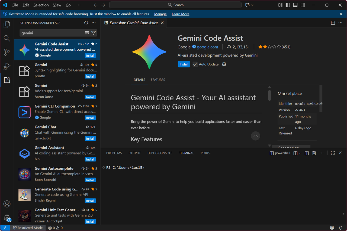Split the terminal panel
Image resolution: width=347 pixels, height=231 pixels.
307,153
